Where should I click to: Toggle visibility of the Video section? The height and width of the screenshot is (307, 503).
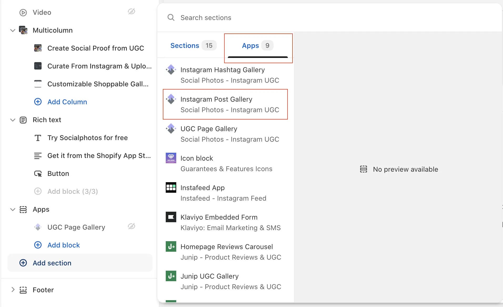[132, 11]
